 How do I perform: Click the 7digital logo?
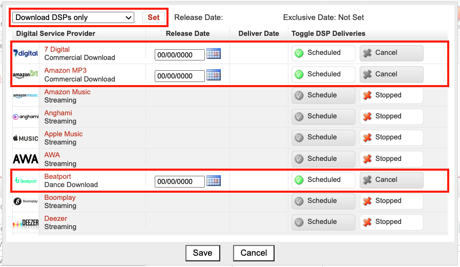pos(26,53)
